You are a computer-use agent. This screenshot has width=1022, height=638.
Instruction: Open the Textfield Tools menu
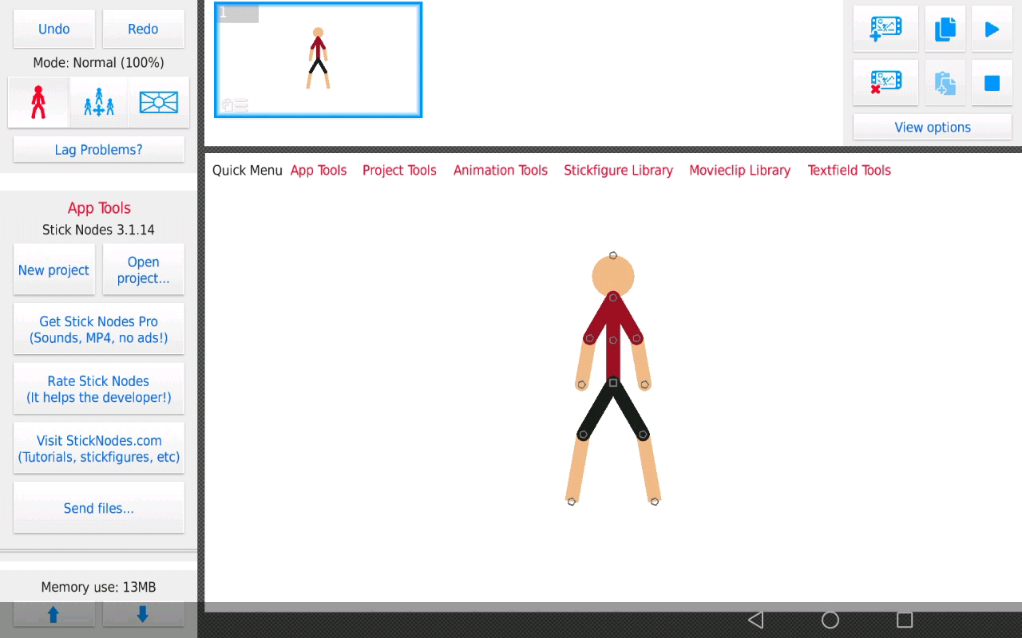click(849, 170)
